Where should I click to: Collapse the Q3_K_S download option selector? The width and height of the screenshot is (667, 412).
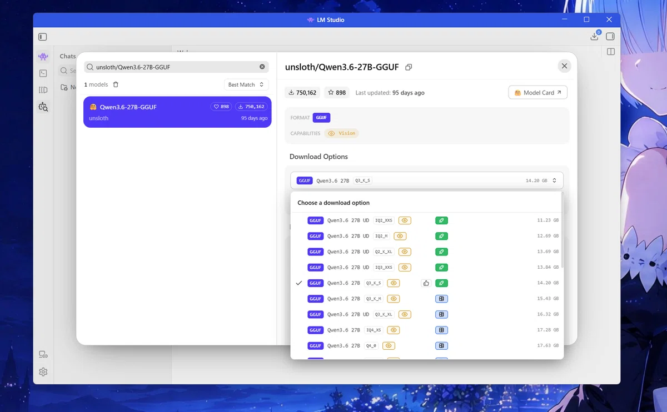click(x=427, y=180)
